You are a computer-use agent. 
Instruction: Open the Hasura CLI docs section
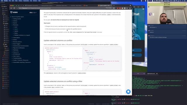pos(16,52)
